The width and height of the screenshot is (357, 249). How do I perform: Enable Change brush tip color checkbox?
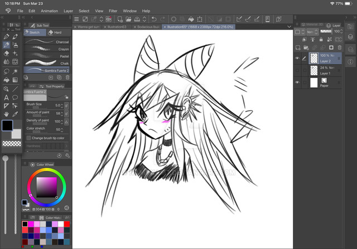coord(28,138)
